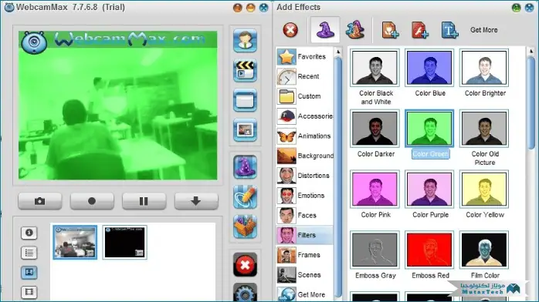Open the settings gear icon
This screenshot has height=302, width=539.
click(x=245, y=293)
